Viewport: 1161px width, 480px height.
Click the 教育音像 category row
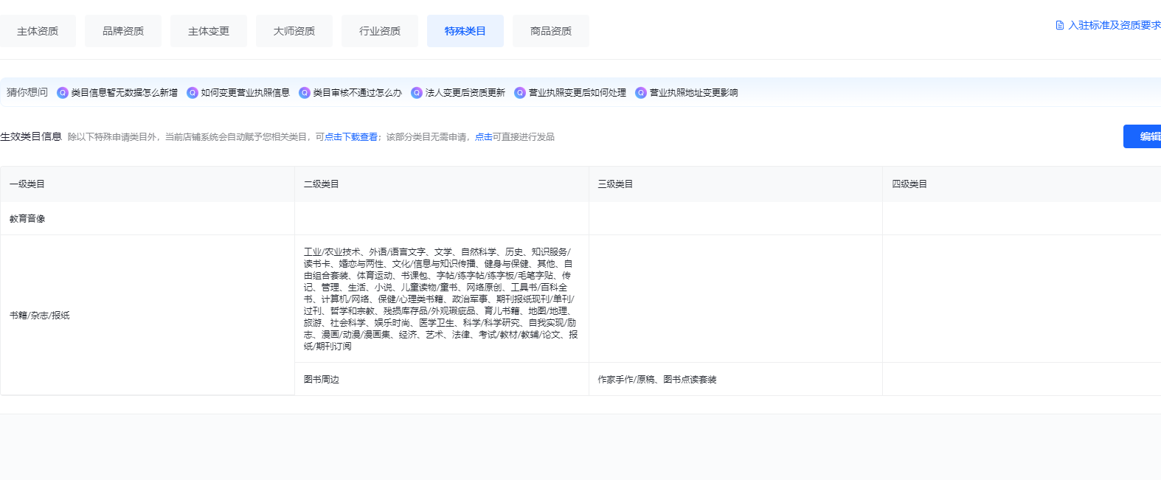(x=27, y=219)
